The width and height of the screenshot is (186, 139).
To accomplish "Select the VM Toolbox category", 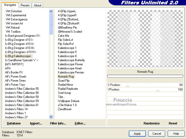I will (x=13, y=32).
